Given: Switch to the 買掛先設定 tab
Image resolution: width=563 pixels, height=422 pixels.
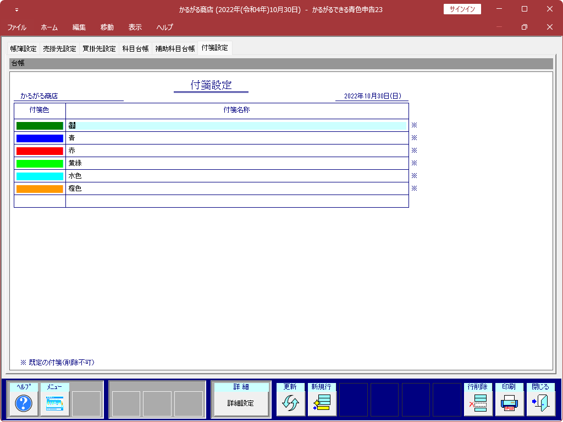Looking at the screenshot, I should click(99, 49).
